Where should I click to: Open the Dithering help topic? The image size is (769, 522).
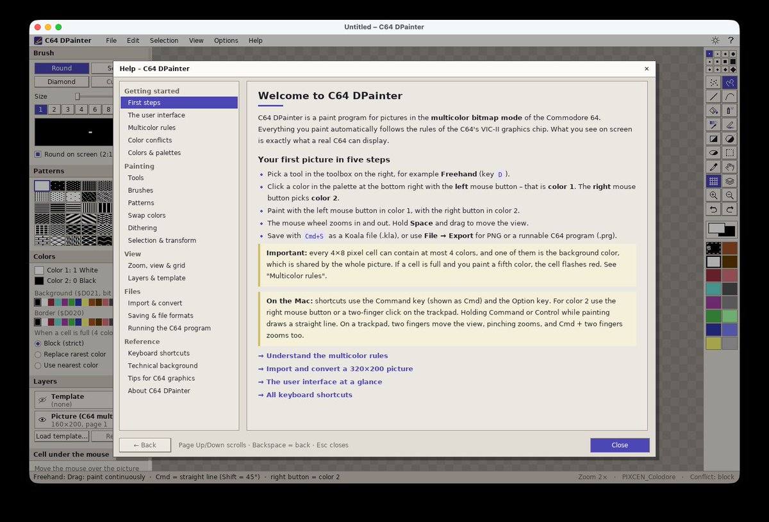[179, 228]
